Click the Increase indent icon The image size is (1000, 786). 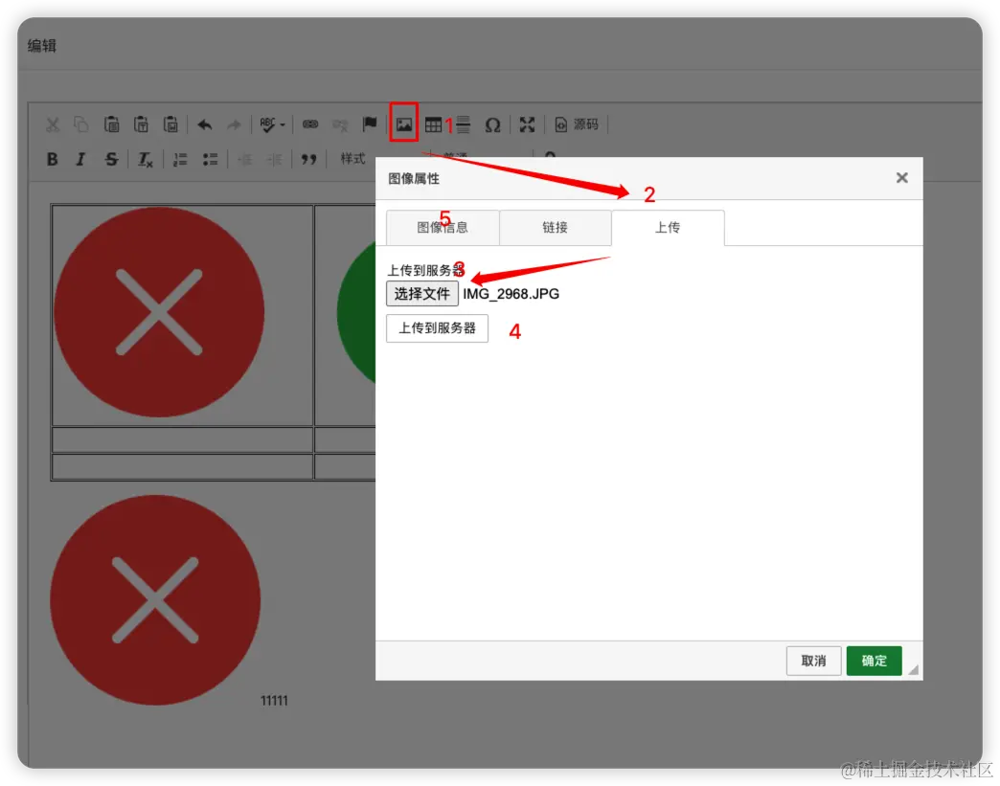274,159
